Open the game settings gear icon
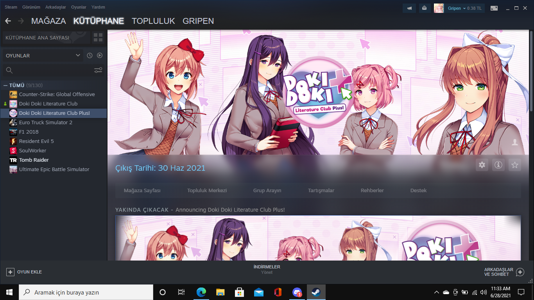Screen dimensions: 534x300 coord(482,165)
